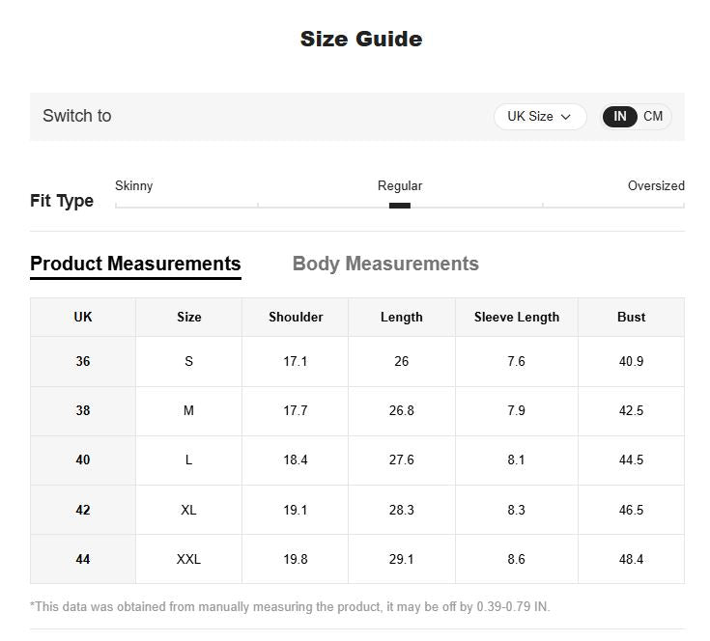Click the Size Guide heading
Viewport: 710px width, 641px height.
(361, 39)
